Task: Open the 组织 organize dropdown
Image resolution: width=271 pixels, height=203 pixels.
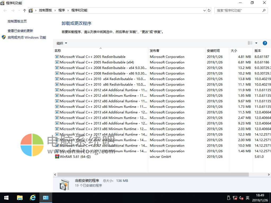Action: tap(62, 43)
